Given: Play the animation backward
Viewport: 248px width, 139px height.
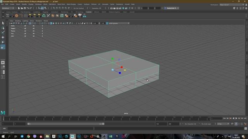Looking at the screenshot, I should (x=233, y=118).
